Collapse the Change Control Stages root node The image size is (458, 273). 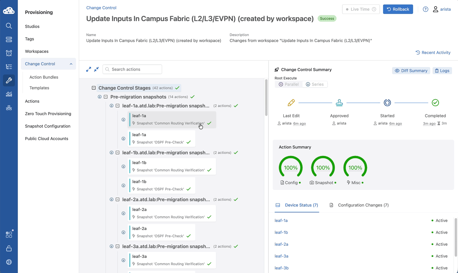click(94, 88)
